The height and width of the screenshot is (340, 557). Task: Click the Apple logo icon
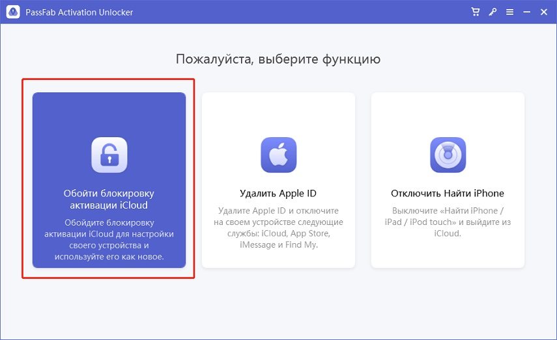point(279,155)
